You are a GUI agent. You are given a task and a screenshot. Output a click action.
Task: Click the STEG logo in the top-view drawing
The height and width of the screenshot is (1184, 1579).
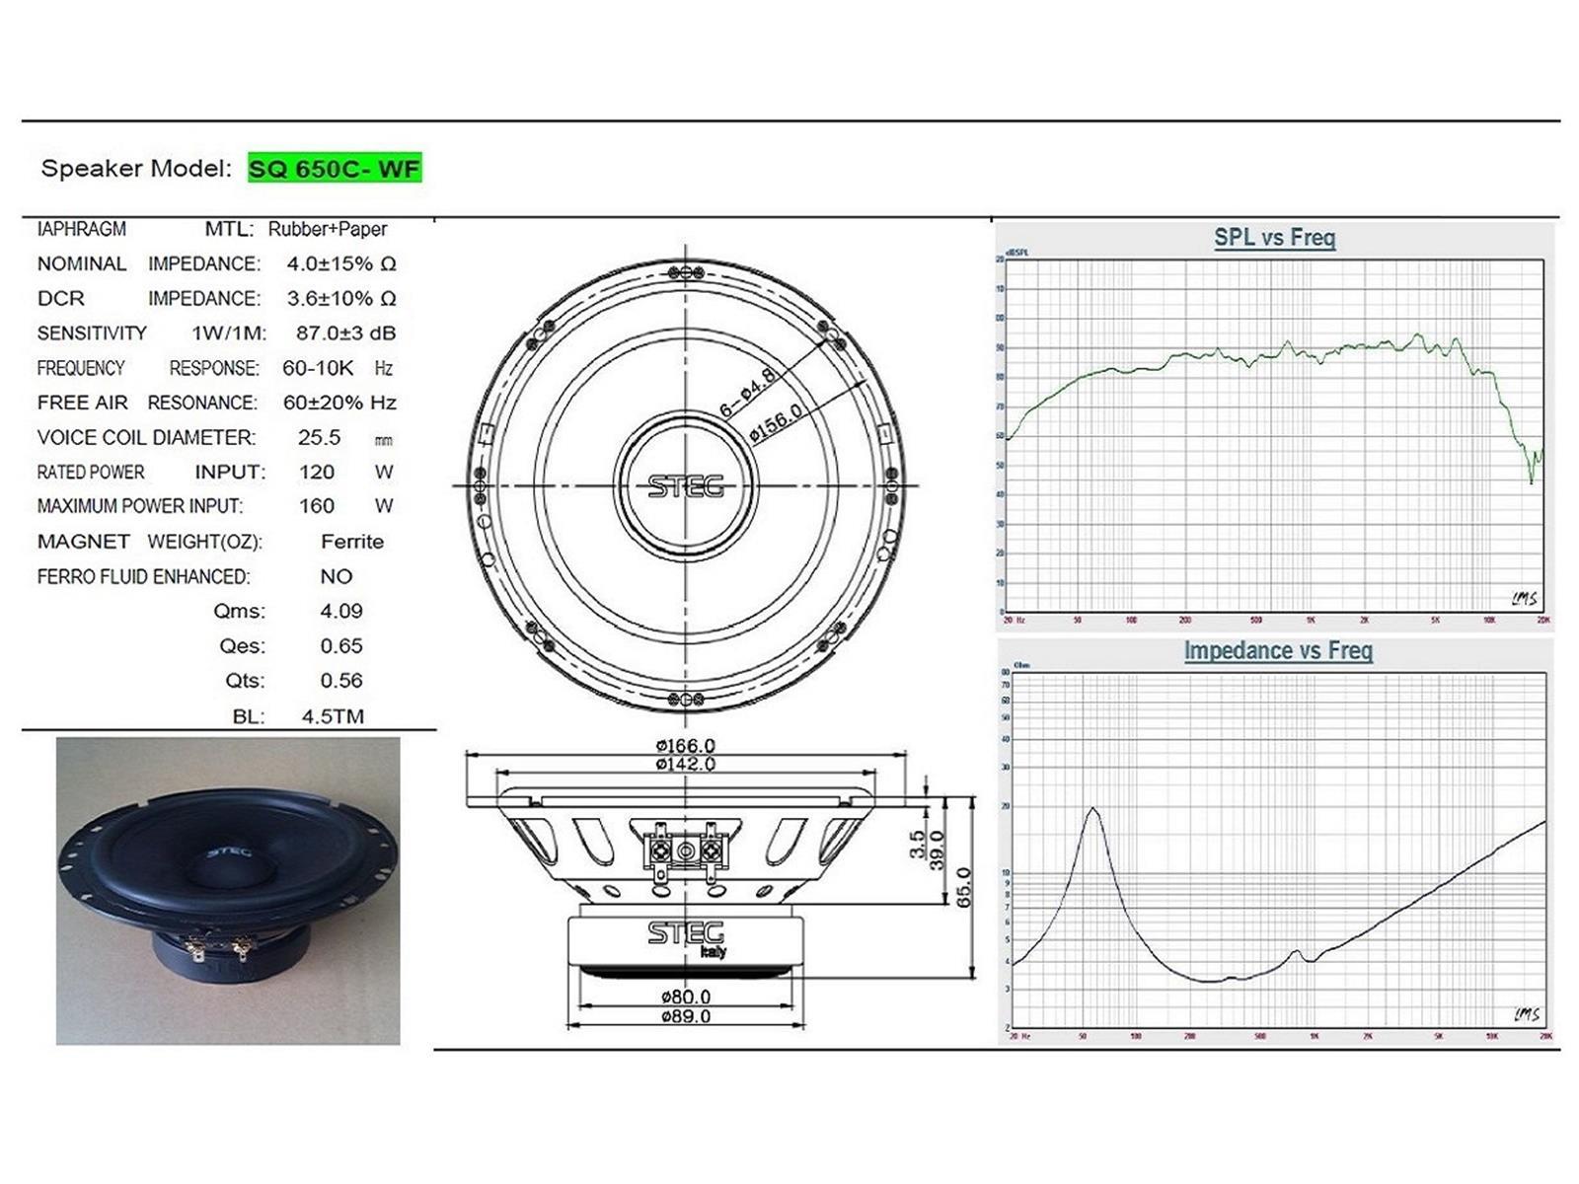coord(686,485)
